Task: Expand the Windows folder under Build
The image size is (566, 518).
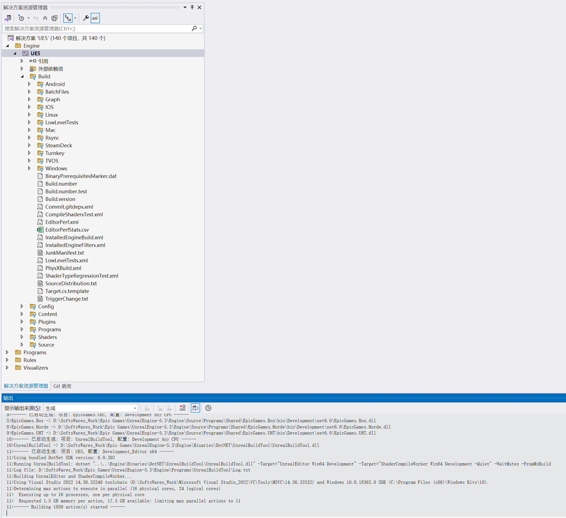Action: click(x=29, y=168)
